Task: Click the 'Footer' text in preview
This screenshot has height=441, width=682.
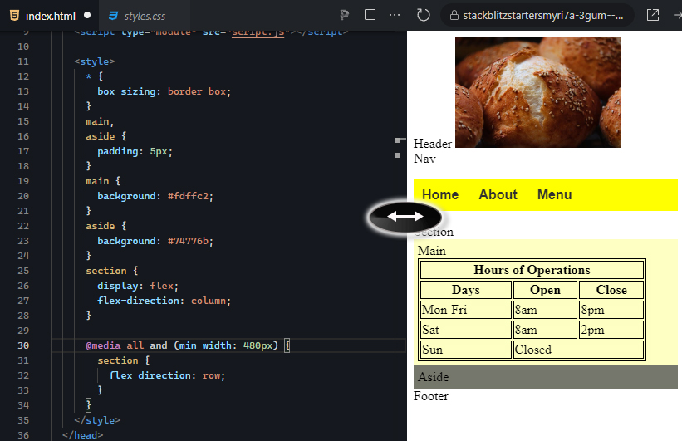Action: [x=430, y=396]
